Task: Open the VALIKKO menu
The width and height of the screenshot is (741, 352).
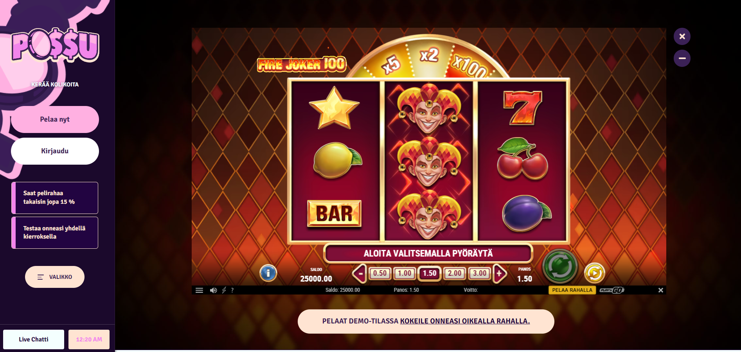Action: click(x=55, y=277)
